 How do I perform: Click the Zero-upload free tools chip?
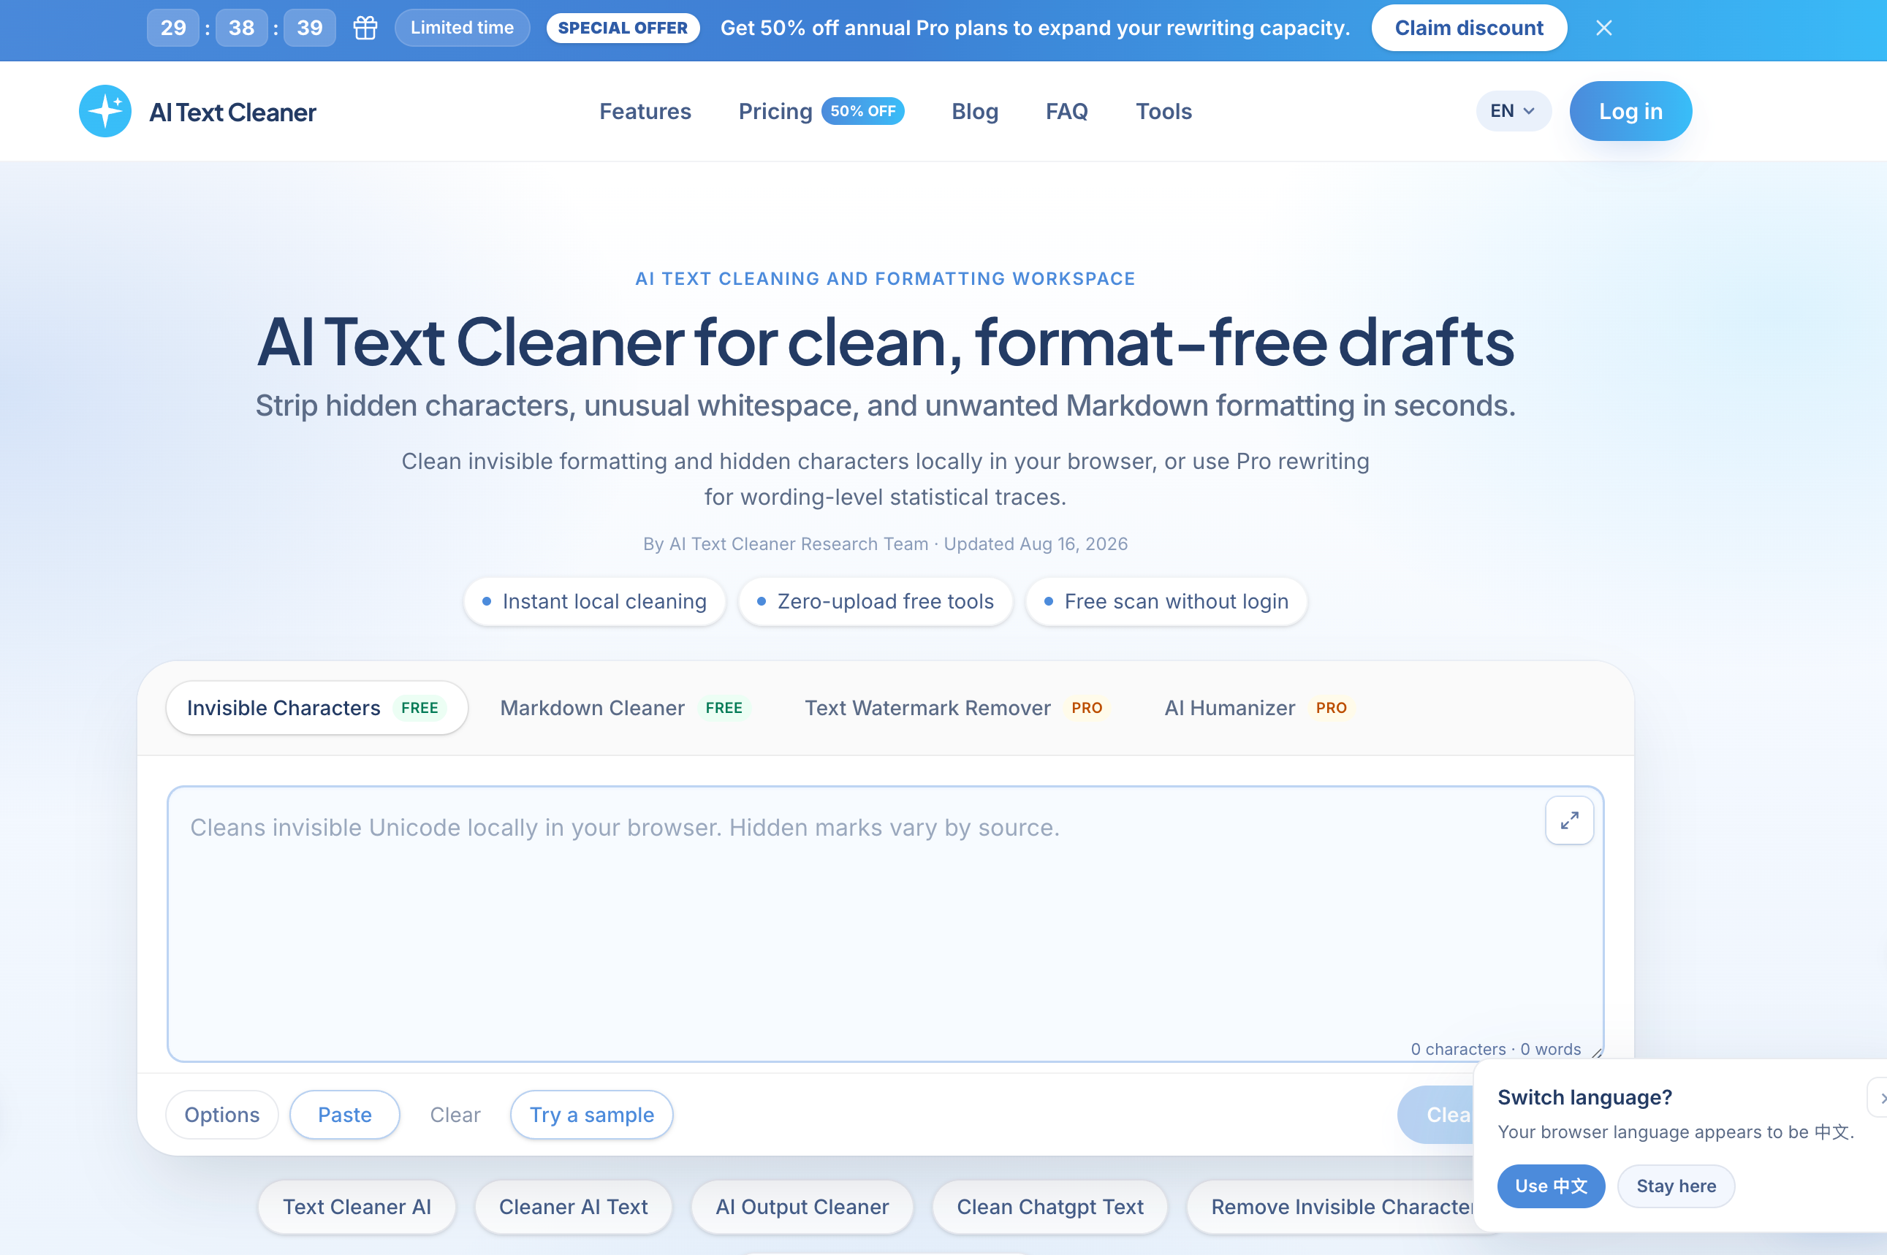point(875,601)
